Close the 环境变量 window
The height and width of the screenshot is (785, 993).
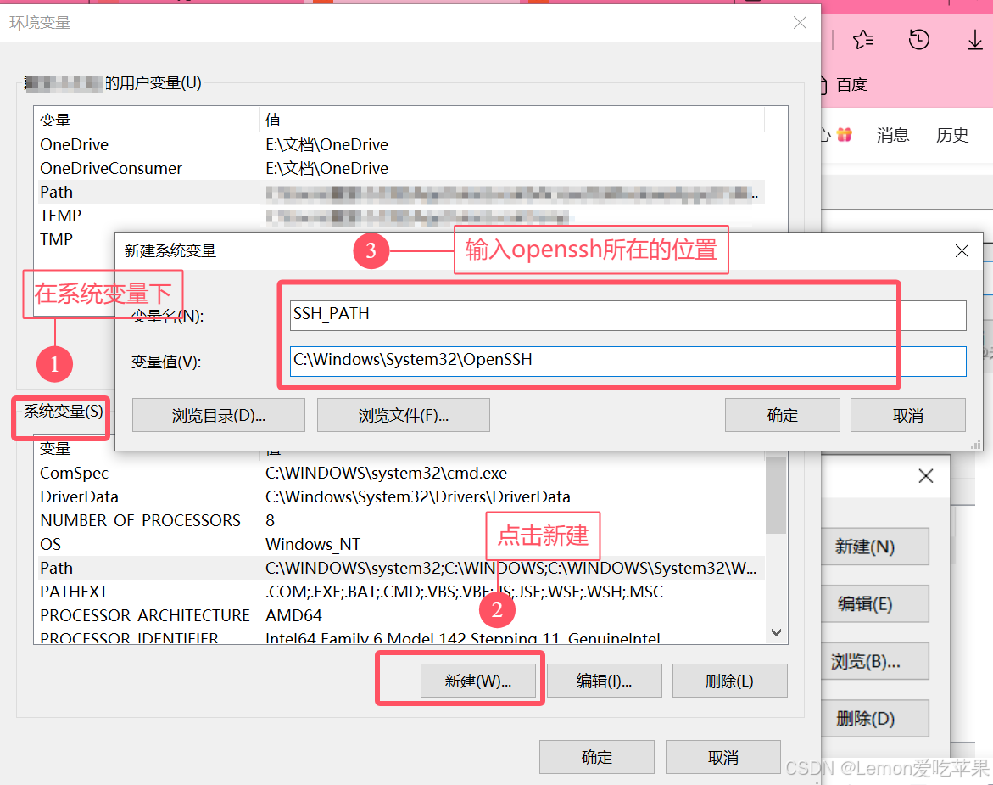[x=800, y=23]
